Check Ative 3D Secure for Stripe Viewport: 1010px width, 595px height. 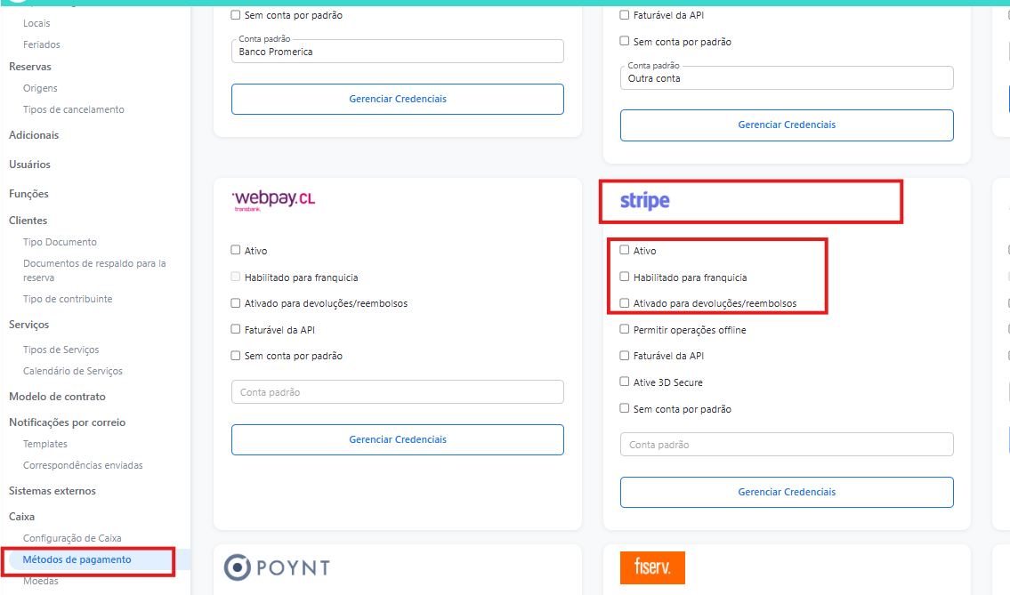pos(625,382)
